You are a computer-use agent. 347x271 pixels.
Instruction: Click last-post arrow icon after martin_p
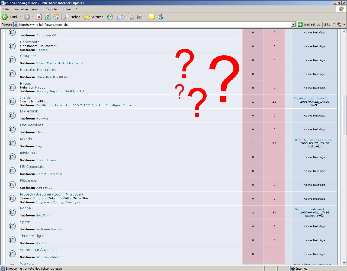[321, 216]
